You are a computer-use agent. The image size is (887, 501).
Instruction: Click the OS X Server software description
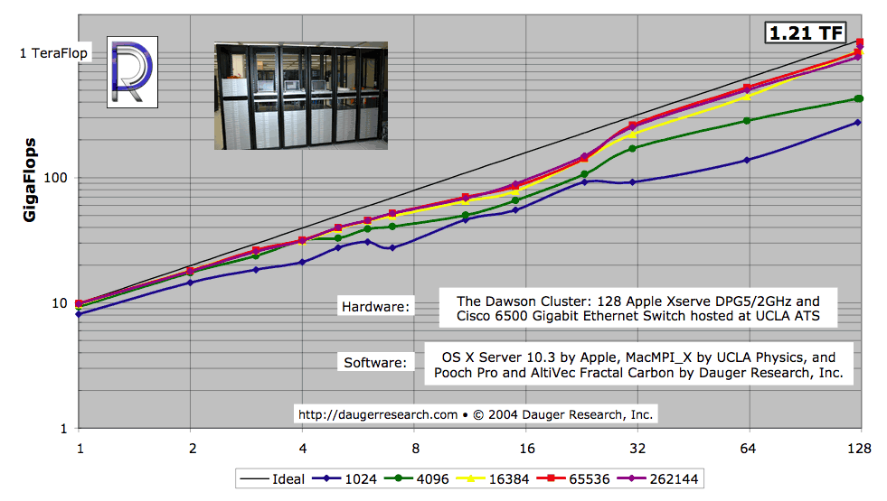(638, 365)
